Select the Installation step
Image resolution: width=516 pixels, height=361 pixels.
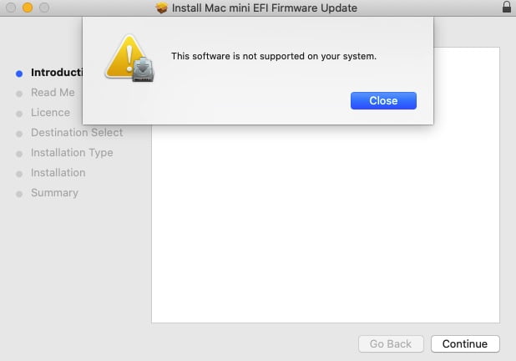point(58,173)
